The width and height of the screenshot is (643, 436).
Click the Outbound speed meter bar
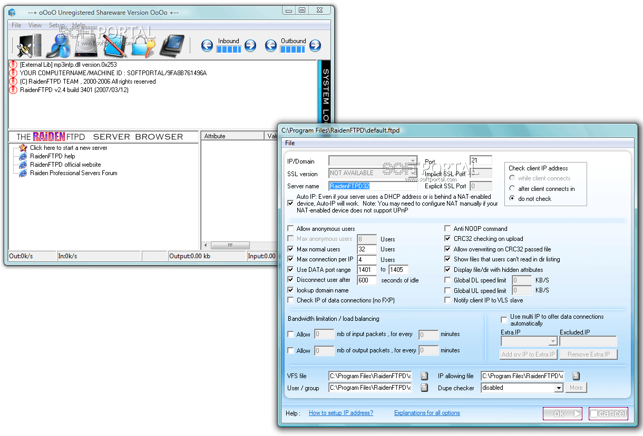[293, 49]
